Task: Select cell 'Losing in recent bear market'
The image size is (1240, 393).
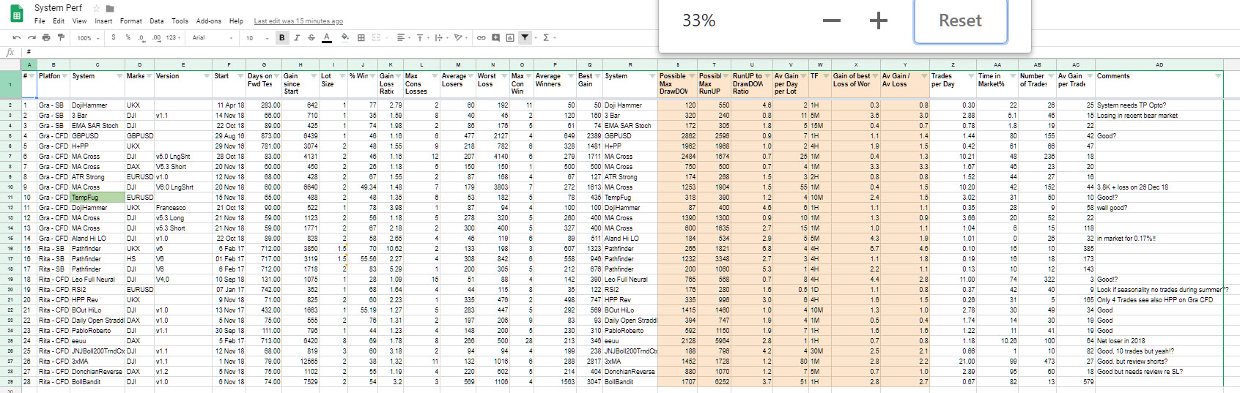Action: [x=1159, y=116]
